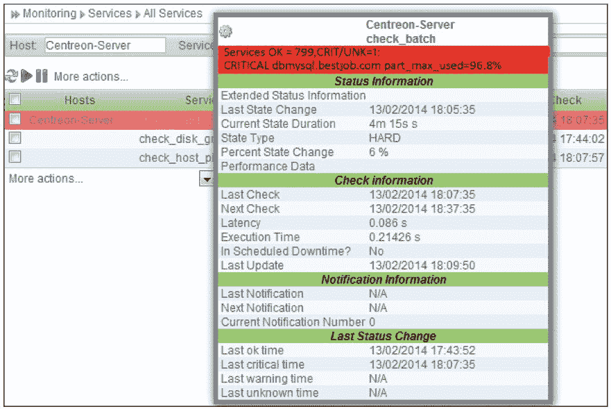611x409 pixels.
Task: Tick the checkbox for the check_disk row
Action: (15, 138)
